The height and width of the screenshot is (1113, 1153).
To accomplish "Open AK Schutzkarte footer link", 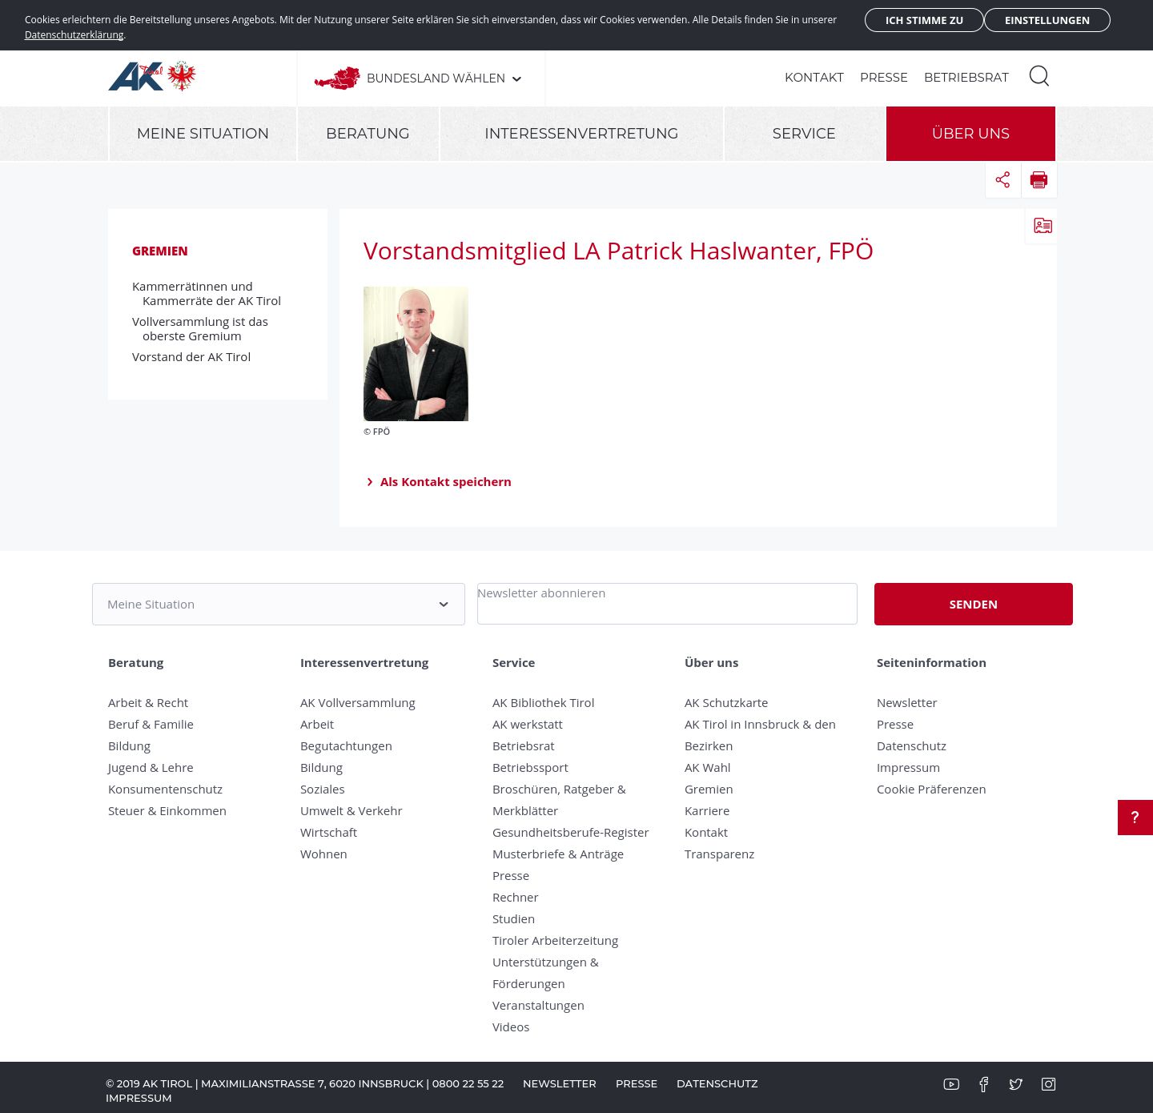I will [726, 702].
